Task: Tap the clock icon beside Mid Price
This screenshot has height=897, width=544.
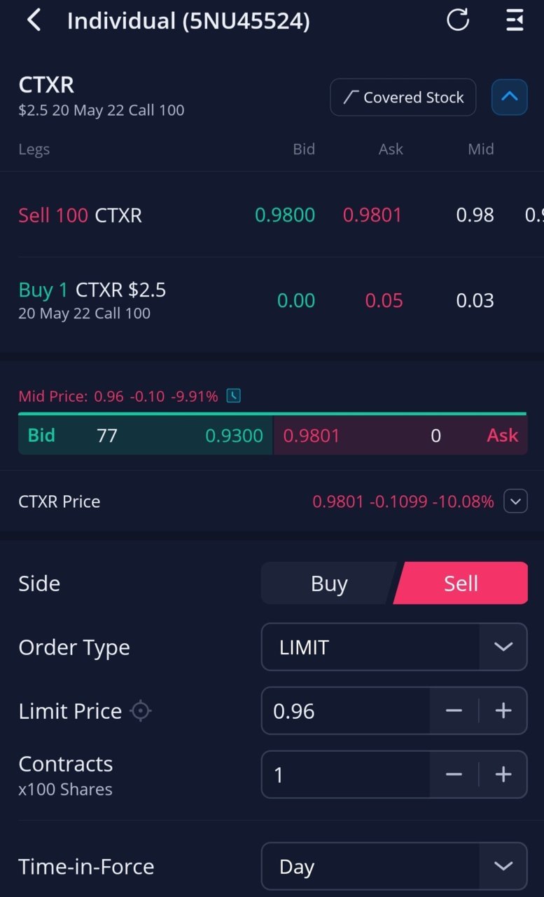Action: click(234, 396)
